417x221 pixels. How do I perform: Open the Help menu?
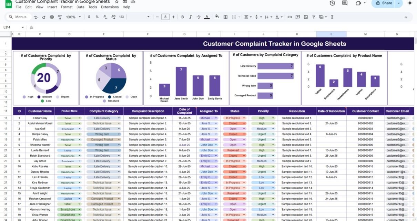(126, 7)
